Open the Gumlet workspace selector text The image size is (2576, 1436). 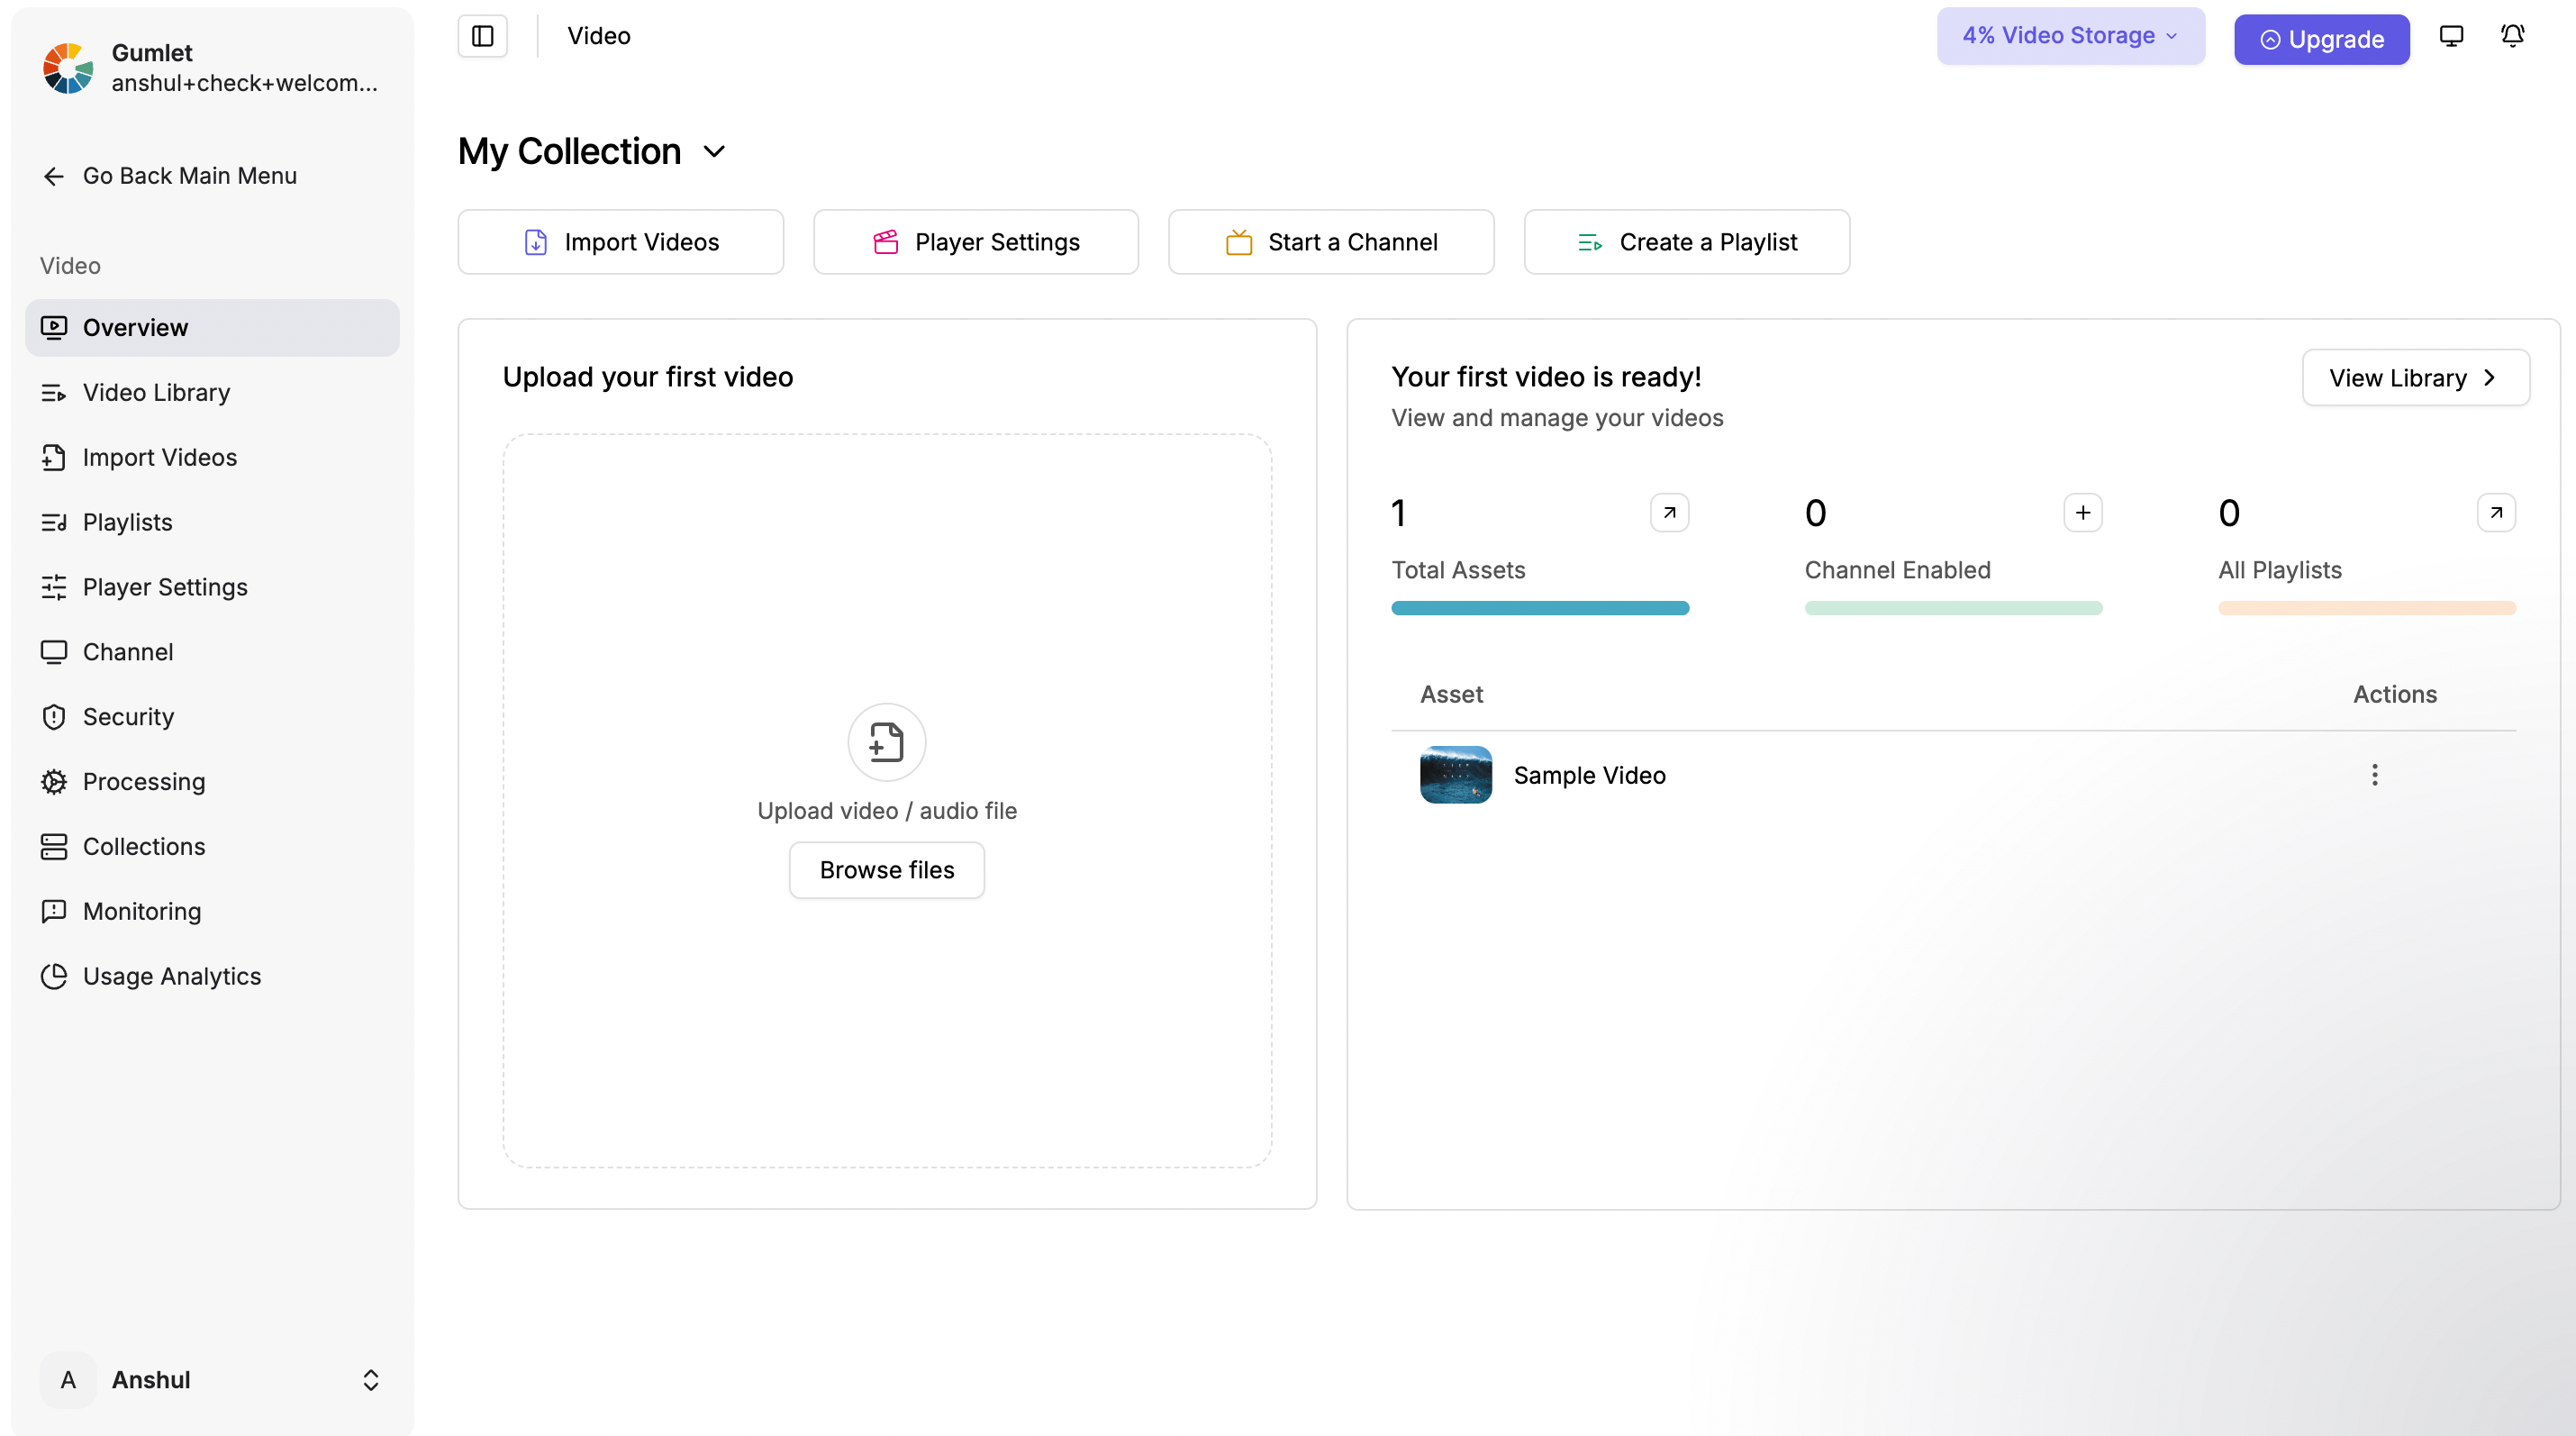245,68
